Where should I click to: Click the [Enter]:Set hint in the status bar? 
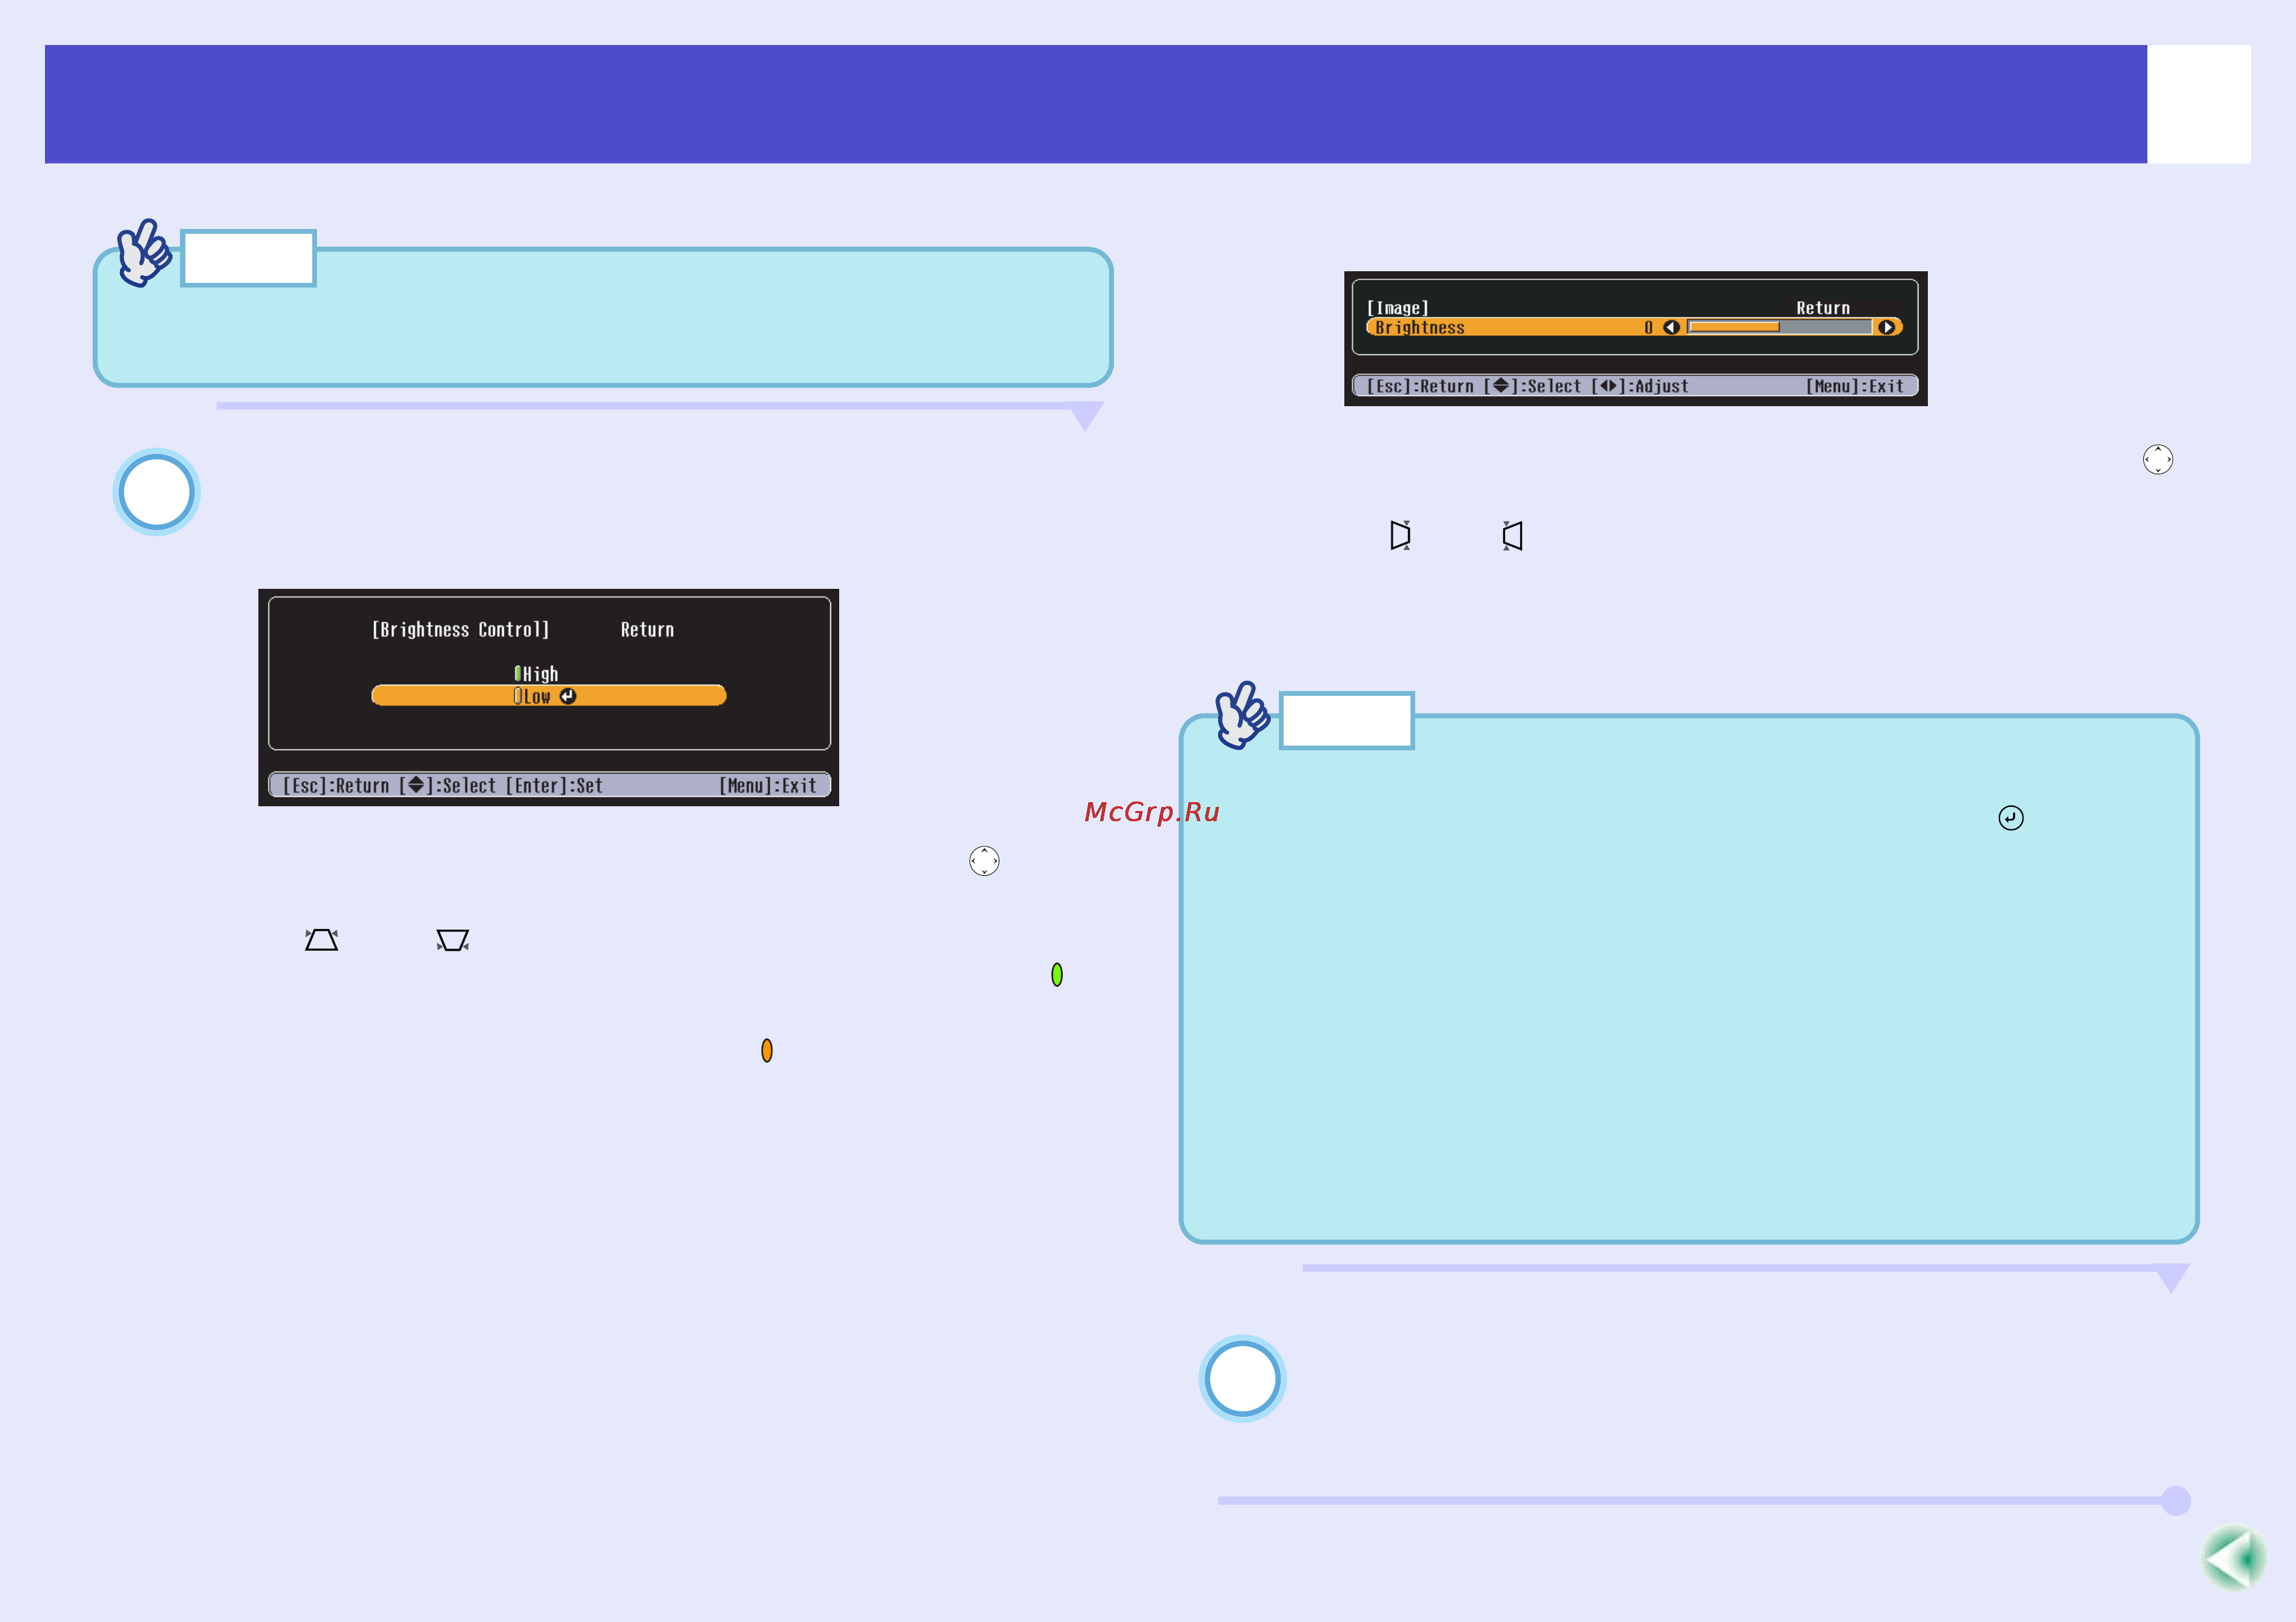554,786
